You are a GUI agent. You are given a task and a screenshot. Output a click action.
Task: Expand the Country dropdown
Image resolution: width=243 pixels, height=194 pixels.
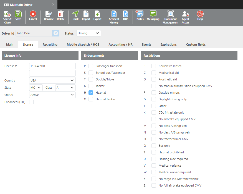(52, 80)
